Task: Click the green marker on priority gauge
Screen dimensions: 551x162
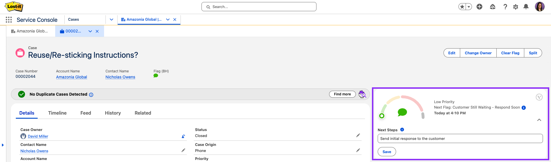Action: [x=382, y=116]
